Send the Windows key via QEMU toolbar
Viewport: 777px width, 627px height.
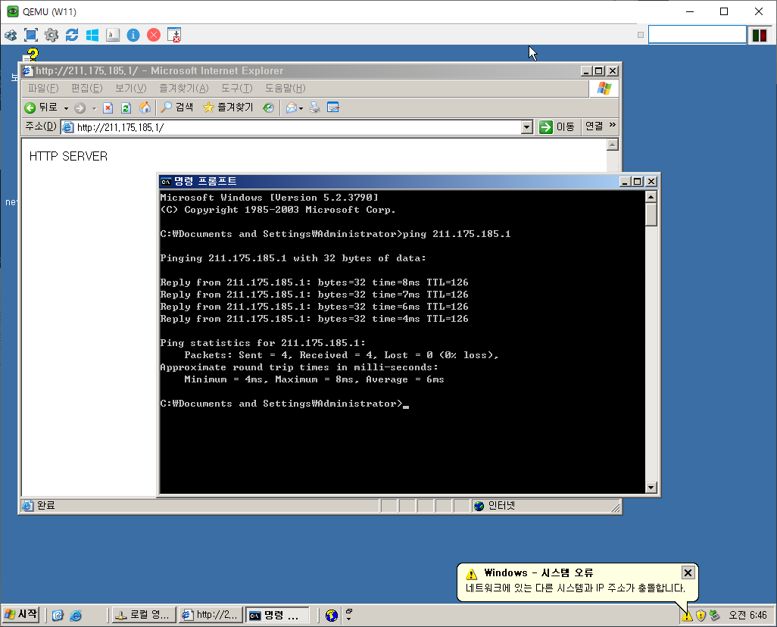pos(92,35)
